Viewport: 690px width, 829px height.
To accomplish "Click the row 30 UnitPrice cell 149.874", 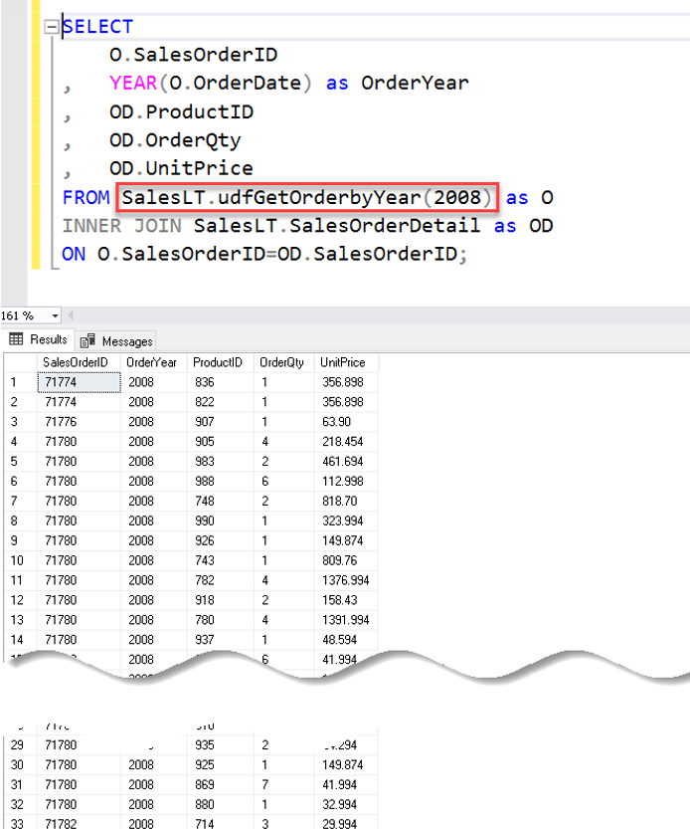I will [x=342, y=764].
